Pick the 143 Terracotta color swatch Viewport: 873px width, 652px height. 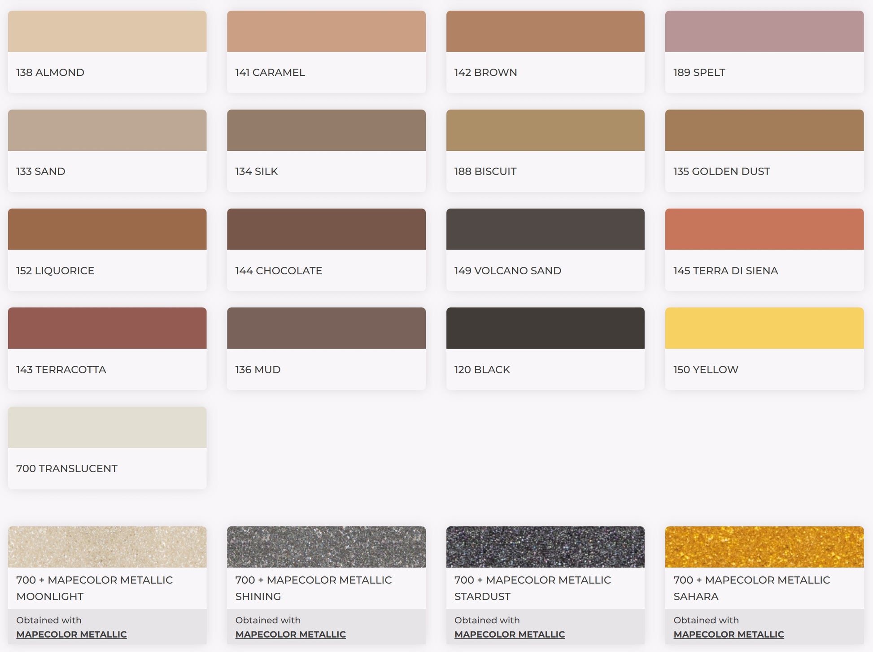click(x=107, y=328)
